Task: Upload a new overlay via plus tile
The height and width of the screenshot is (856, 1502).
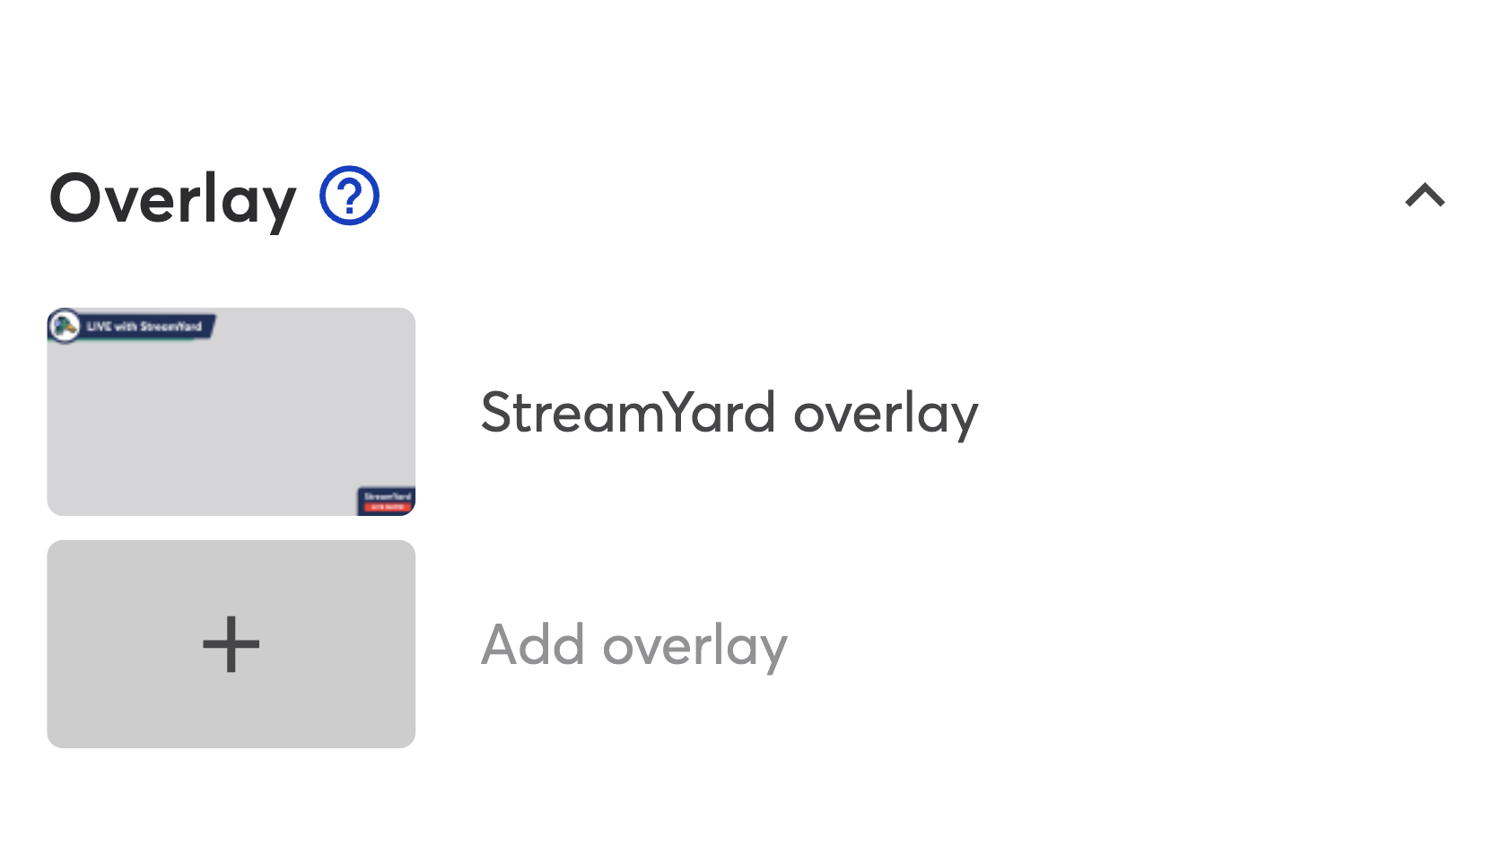Action: pyautogui.click(x=231, y=644)
